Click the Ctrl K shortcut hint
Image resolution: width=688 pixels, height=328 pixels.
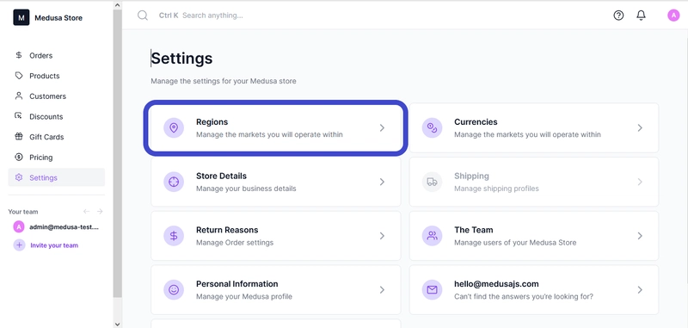point(169,15)
